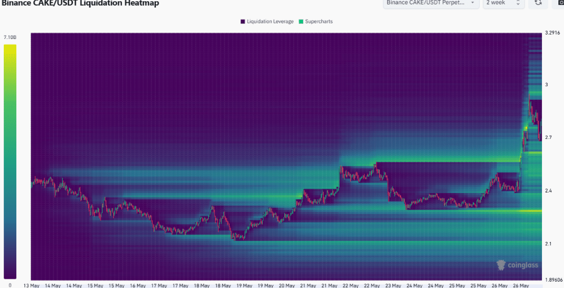Viewport: 564px width, 288px height.
Task: Refresh the liquidation heatmap data
Action: click(x=538, y=3)
